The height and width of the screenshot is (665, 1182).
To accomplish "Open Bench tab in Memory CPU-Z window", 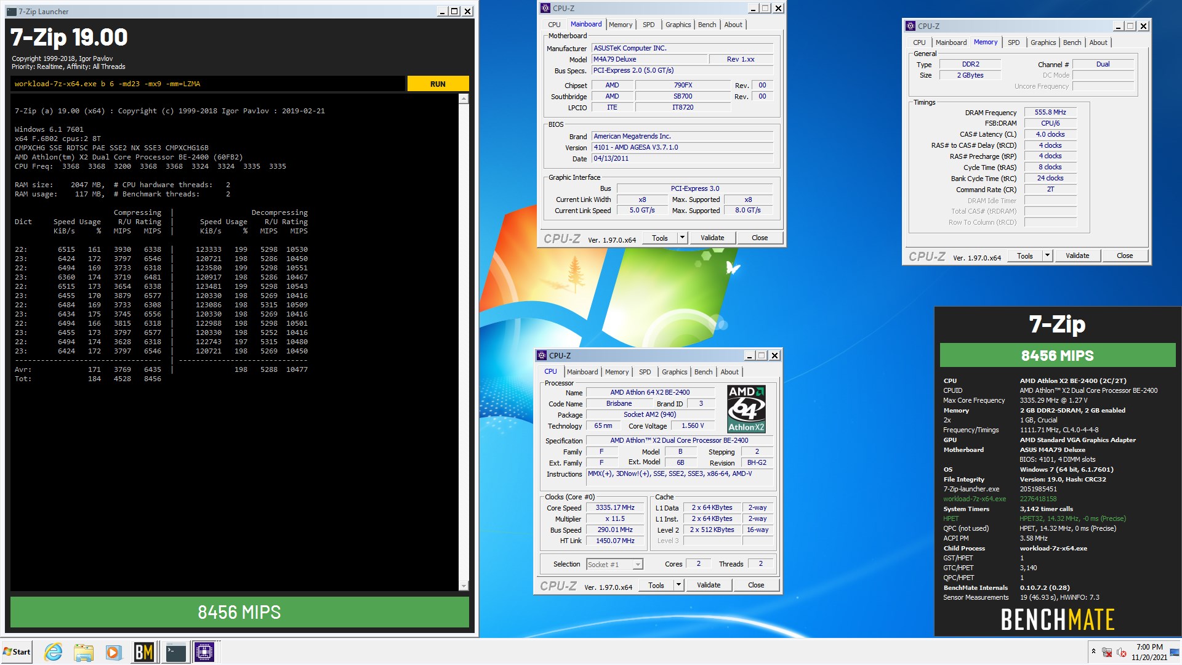I will click(x=1072, y=42).
